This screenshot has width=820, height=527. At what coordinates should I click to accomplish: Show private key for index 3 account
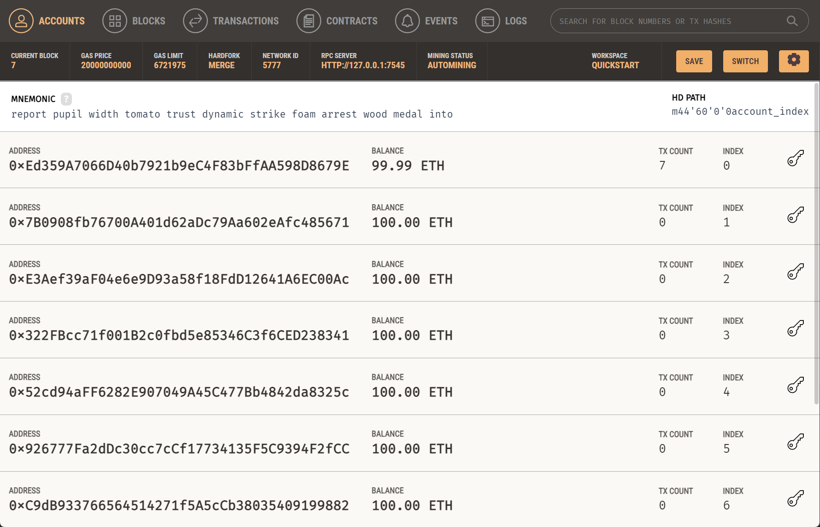pyautogui.click(x=796, y=328)
